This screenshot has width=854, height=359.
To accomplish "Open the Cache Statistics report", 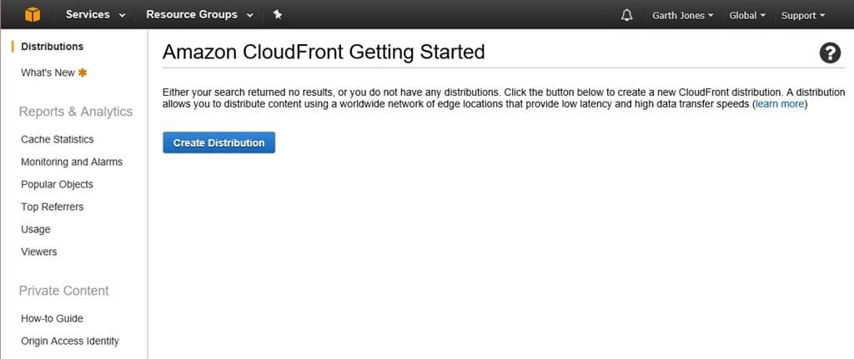I will click(58, 139).
